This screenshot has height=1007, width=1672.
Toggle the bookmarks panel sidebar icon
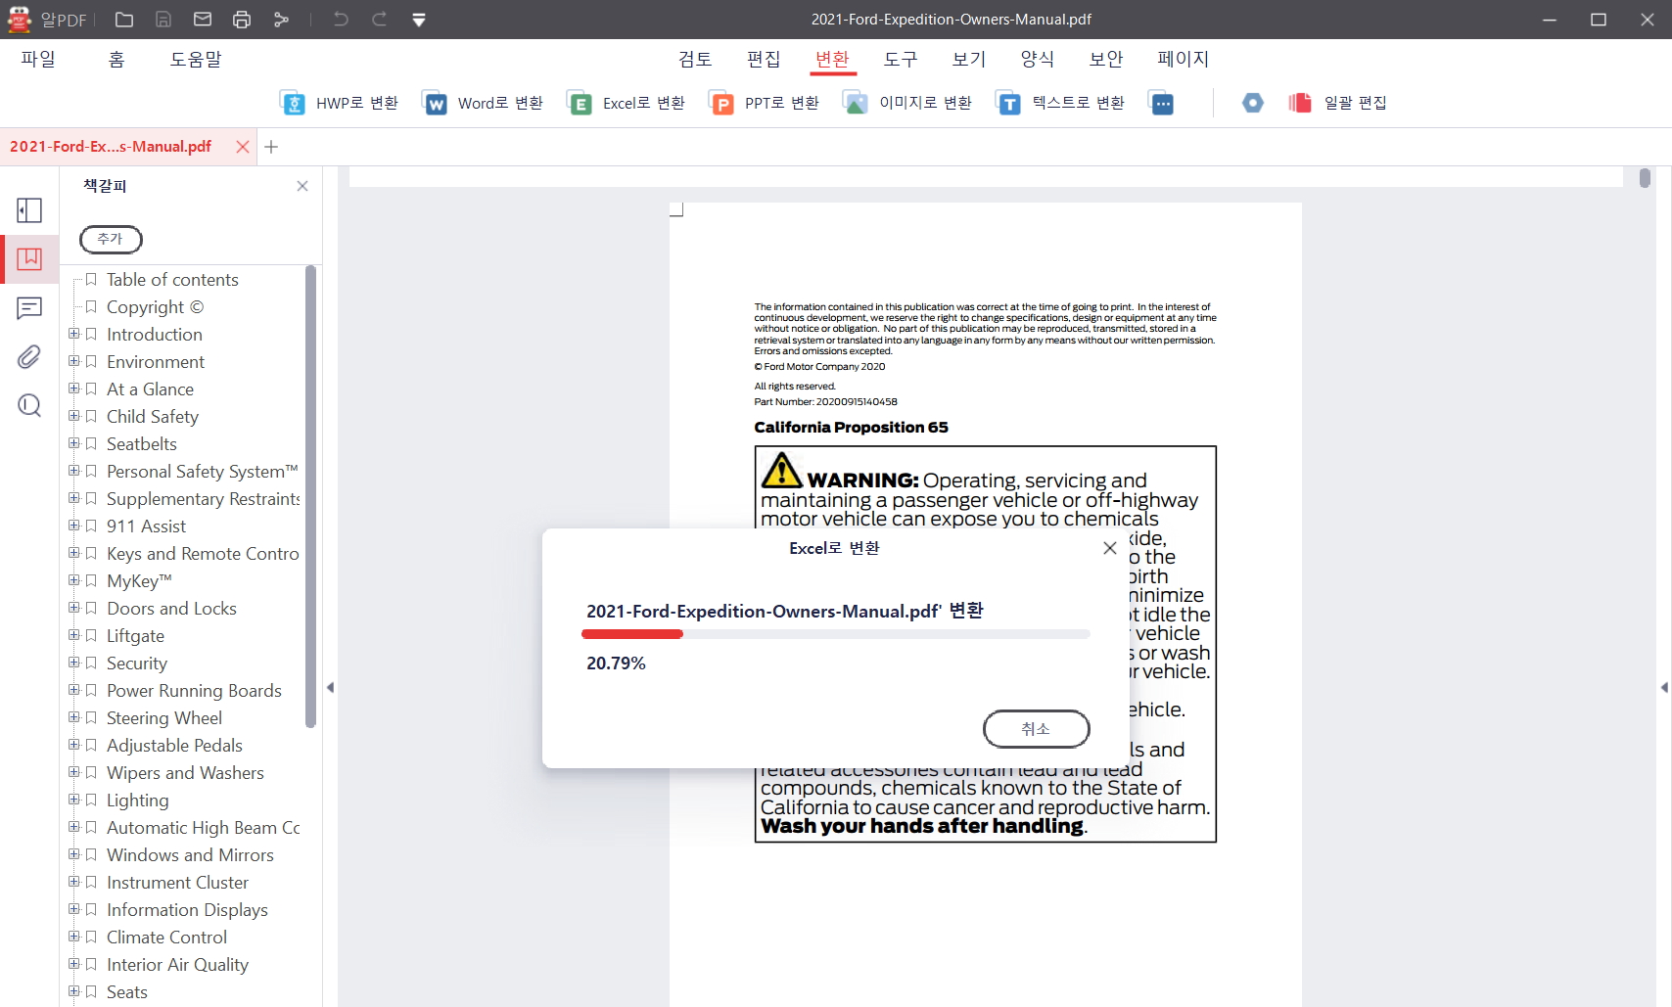coord(29,258)
